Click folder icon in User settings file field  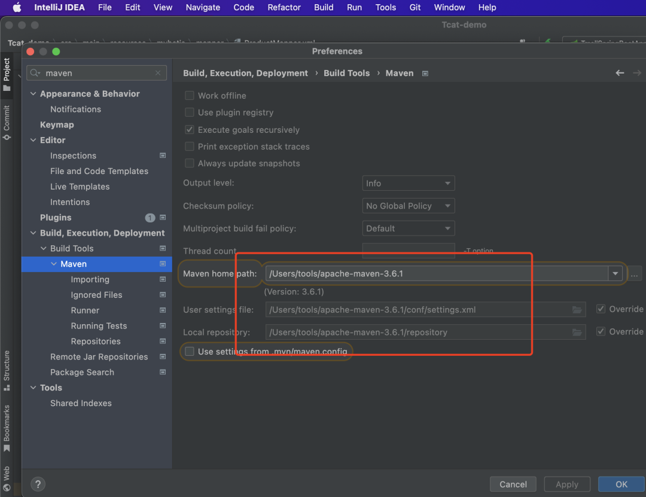577,310
